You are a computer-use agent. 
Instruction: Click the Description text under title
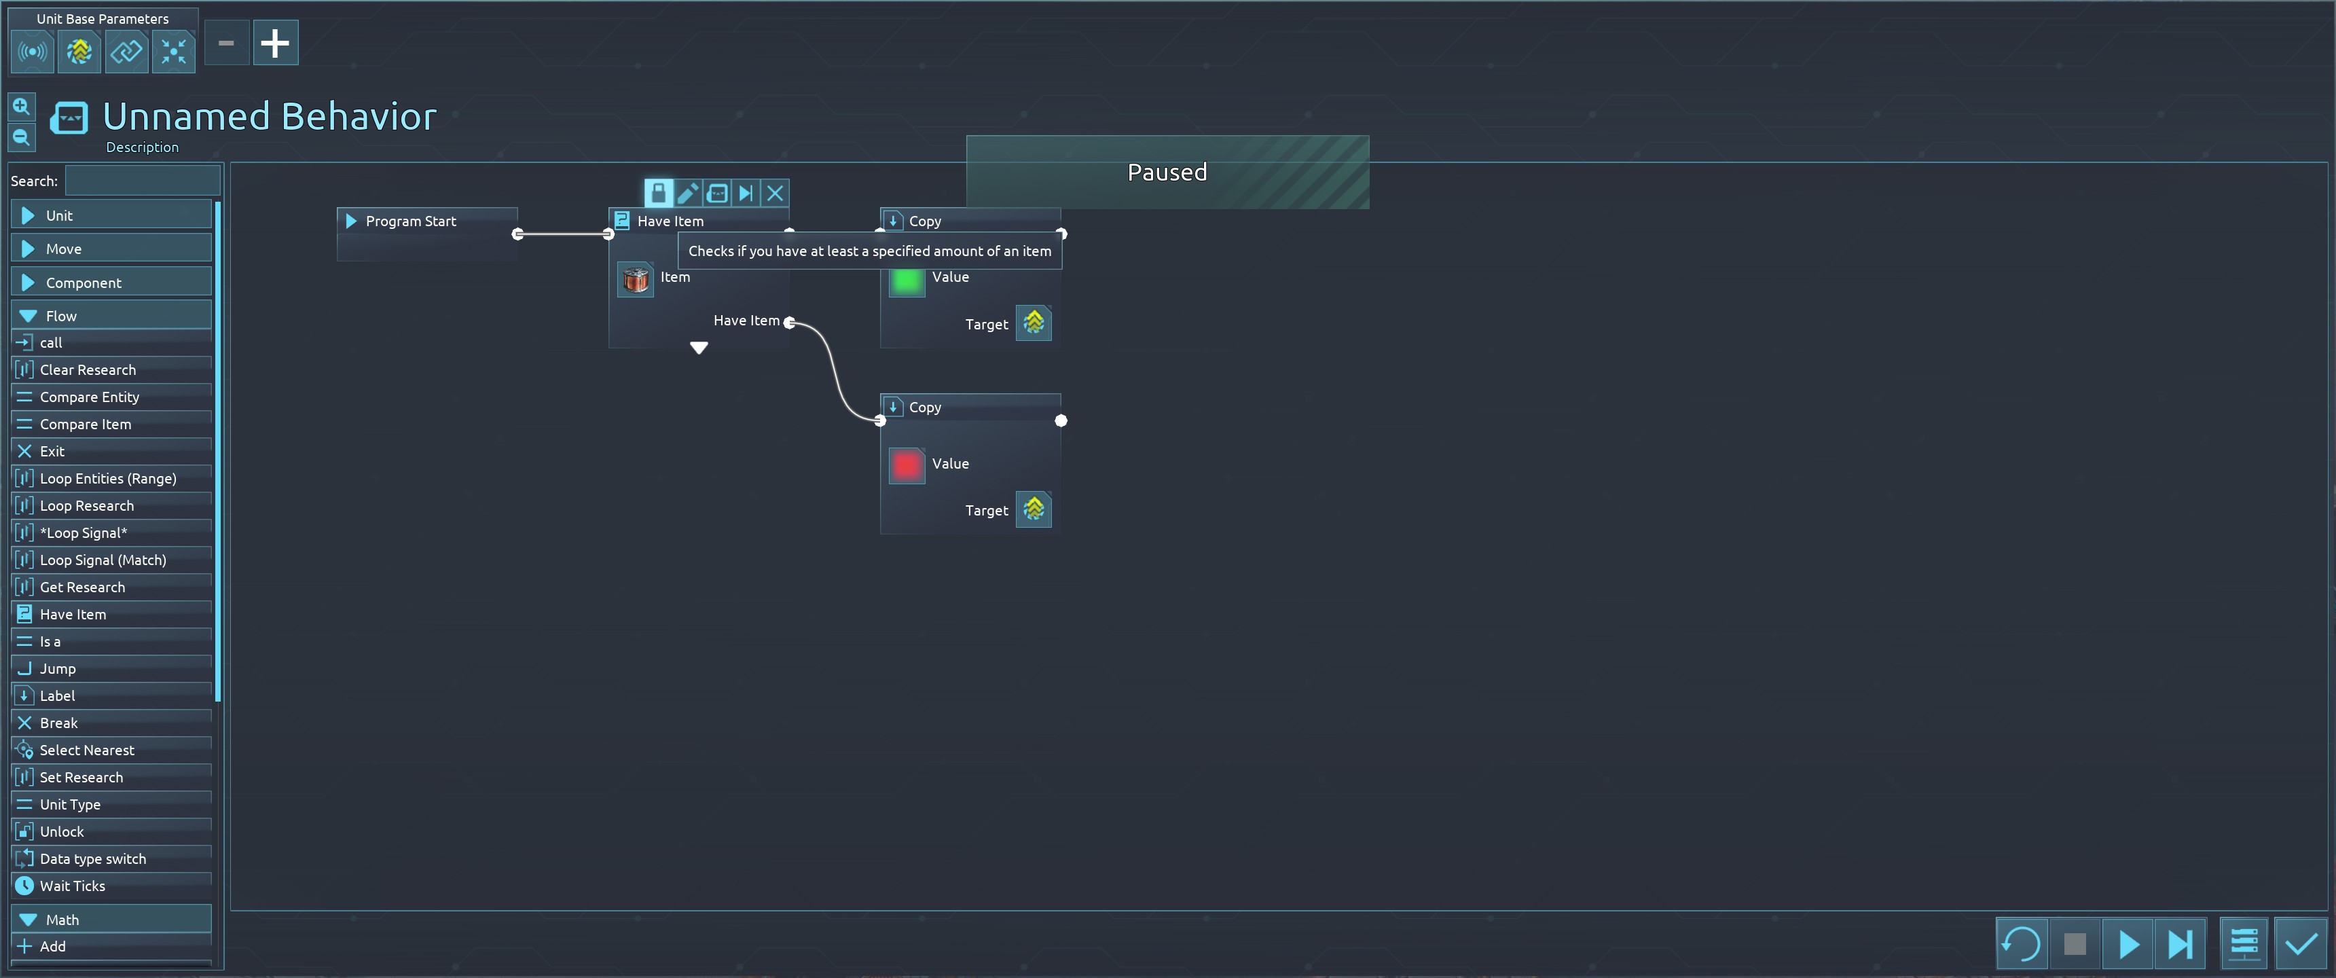(x=143, y=147)
